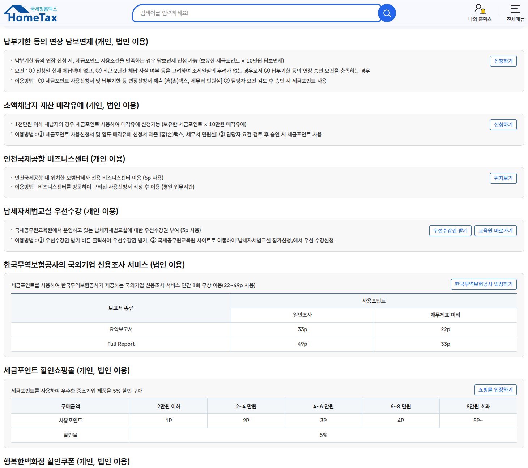Viewport: 528px width, 468px height.
Task: Open 교육원 바로가기
Action: (495, 230)
